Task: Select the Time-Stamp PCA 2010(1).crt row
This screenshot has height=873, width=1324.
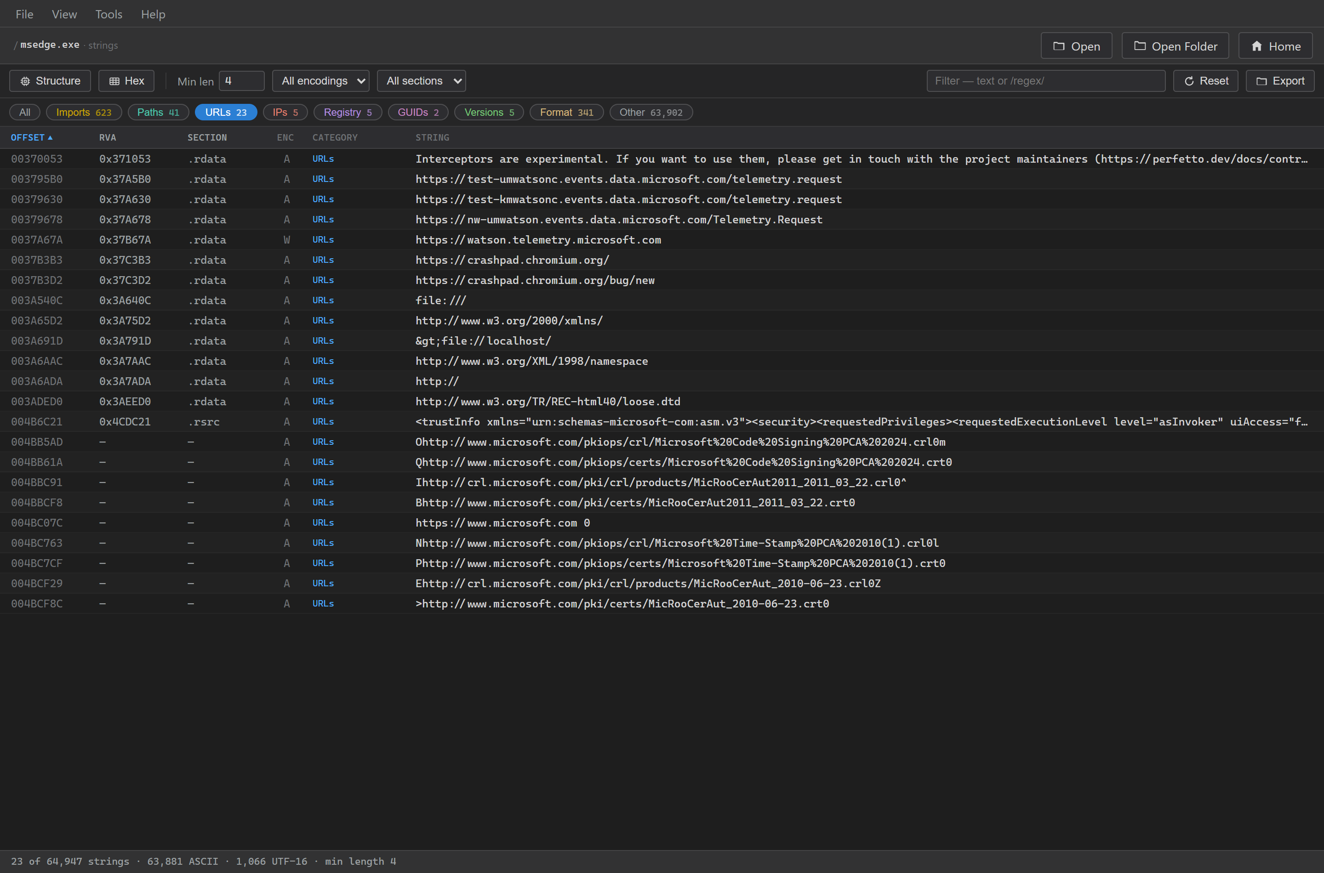Action: click(662, 563)
